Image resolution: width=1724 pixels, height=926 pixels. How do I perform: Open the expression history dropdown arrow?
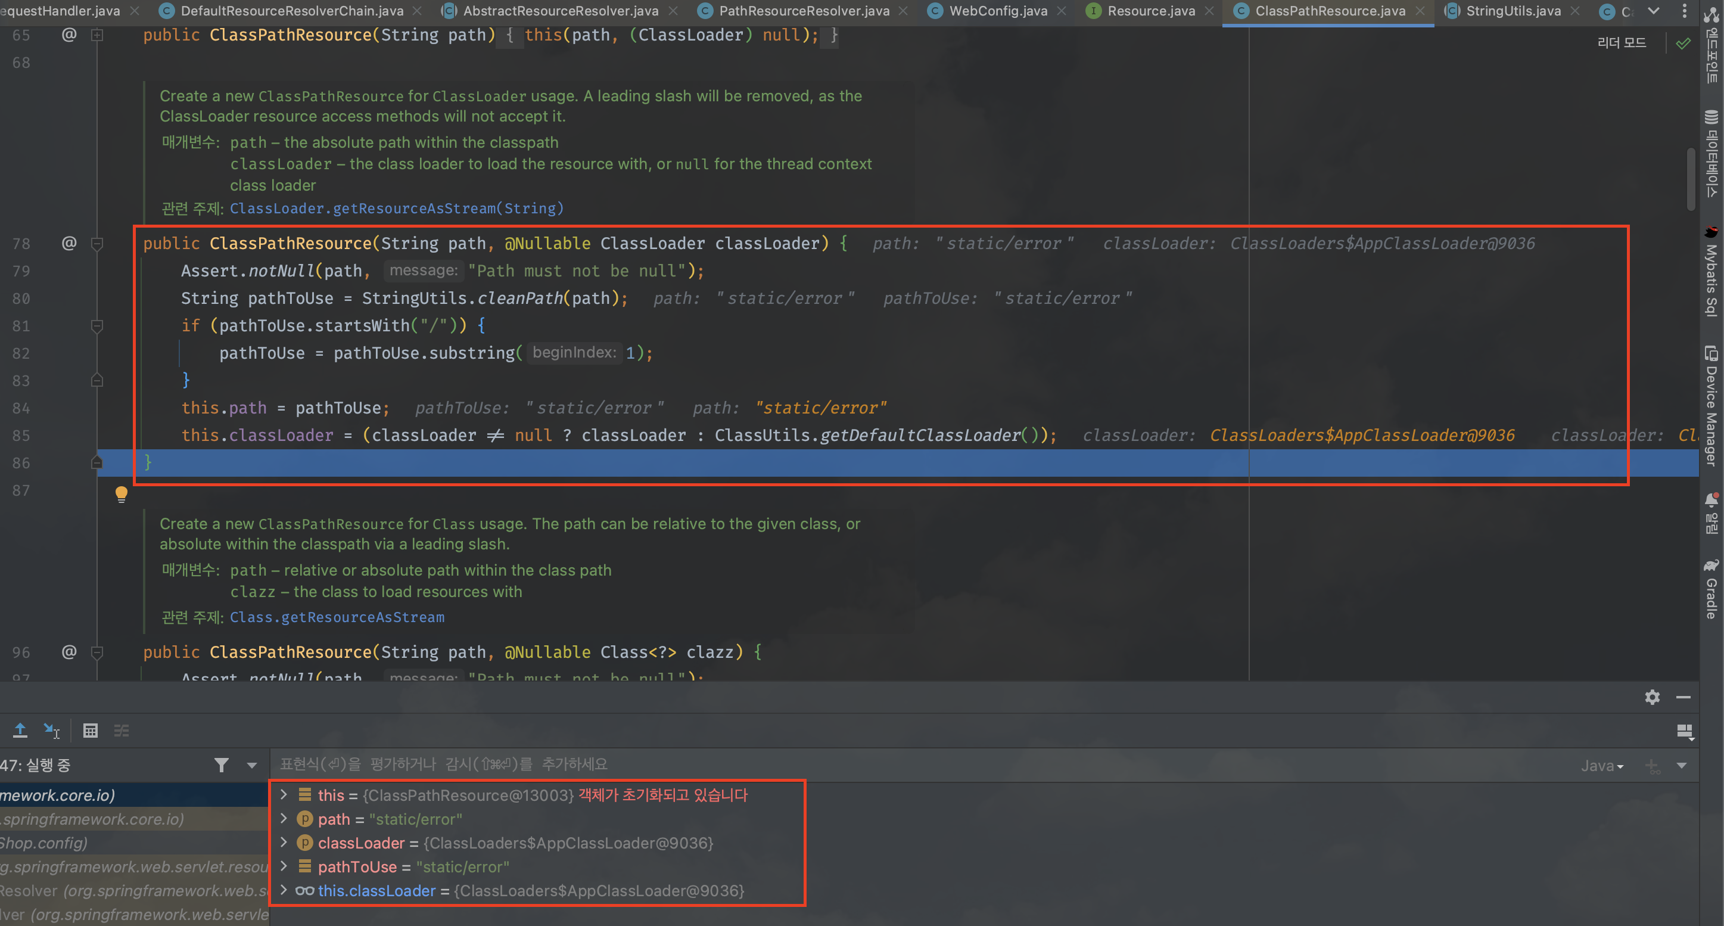click(x=1682, y=766)
